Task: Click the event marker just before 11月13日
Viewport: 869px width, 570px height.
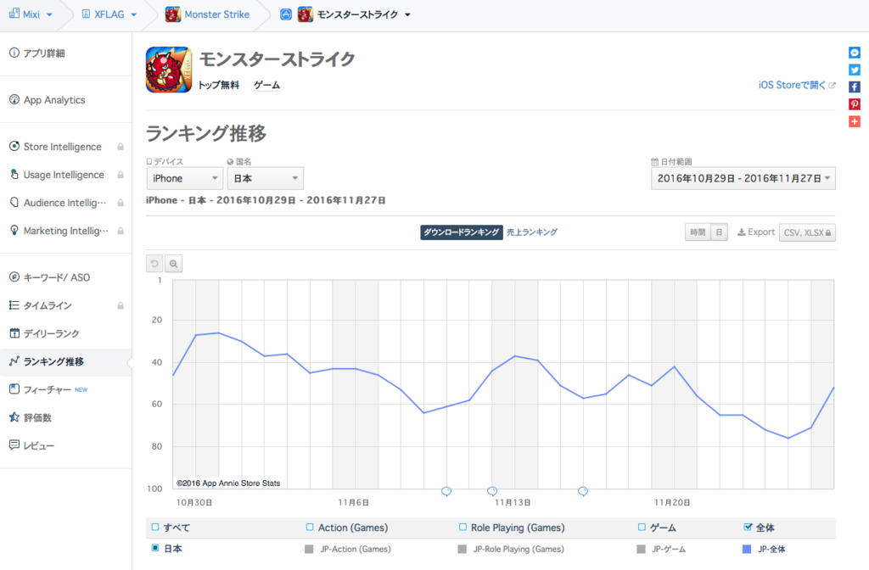Action: (492, 491)
